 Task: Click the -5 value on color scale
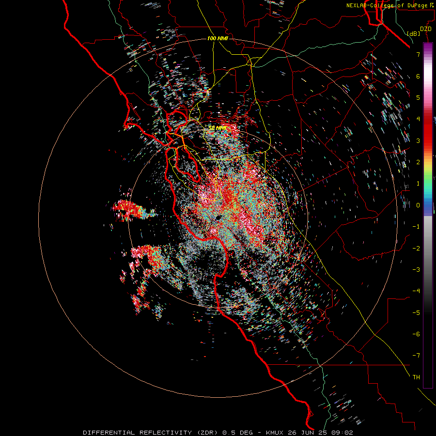tap(416, 313)
